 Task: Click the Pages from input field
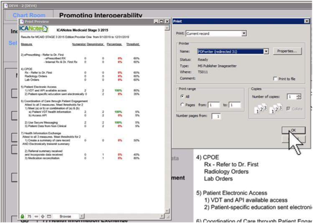[214, 105]
